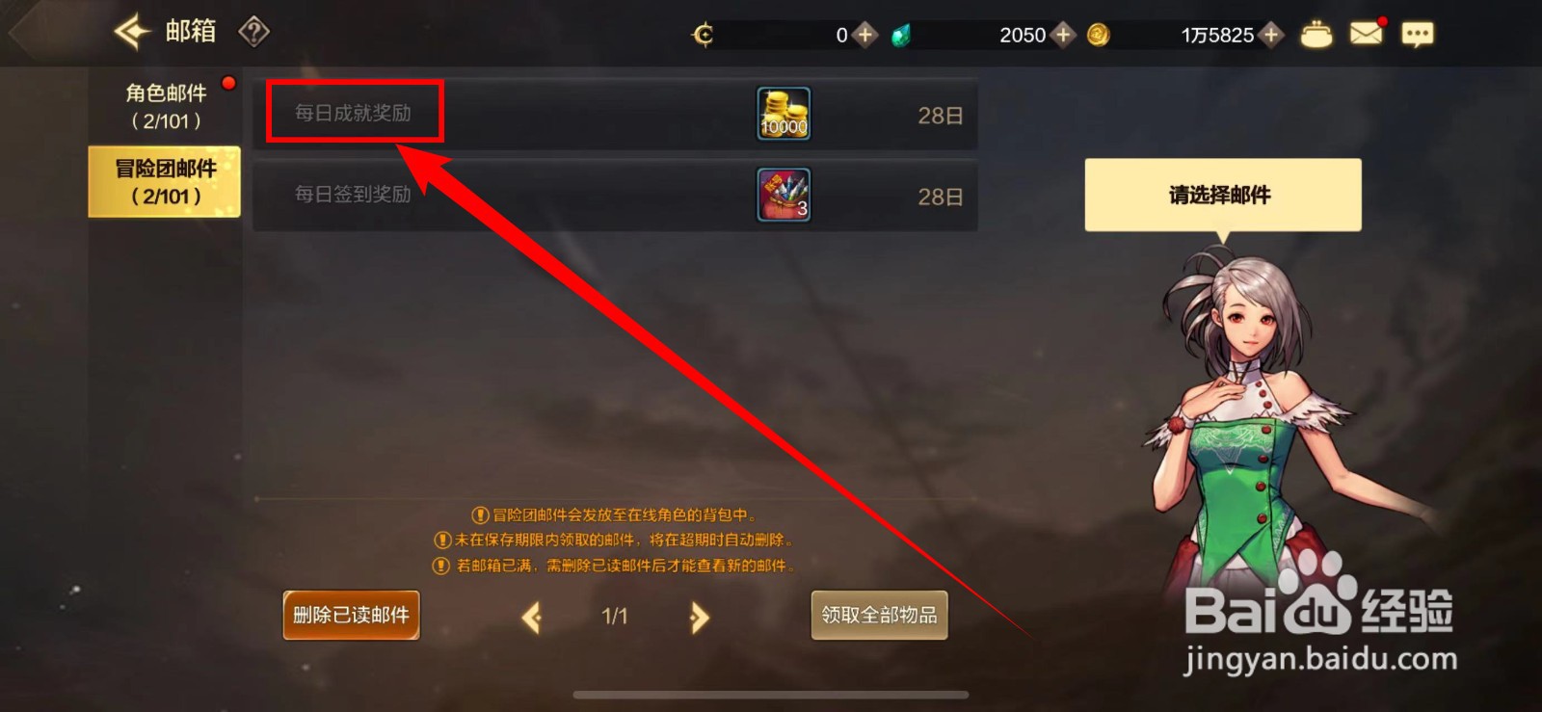
Task: Click the gold coin currency icon
Action: click(1099, 36)
